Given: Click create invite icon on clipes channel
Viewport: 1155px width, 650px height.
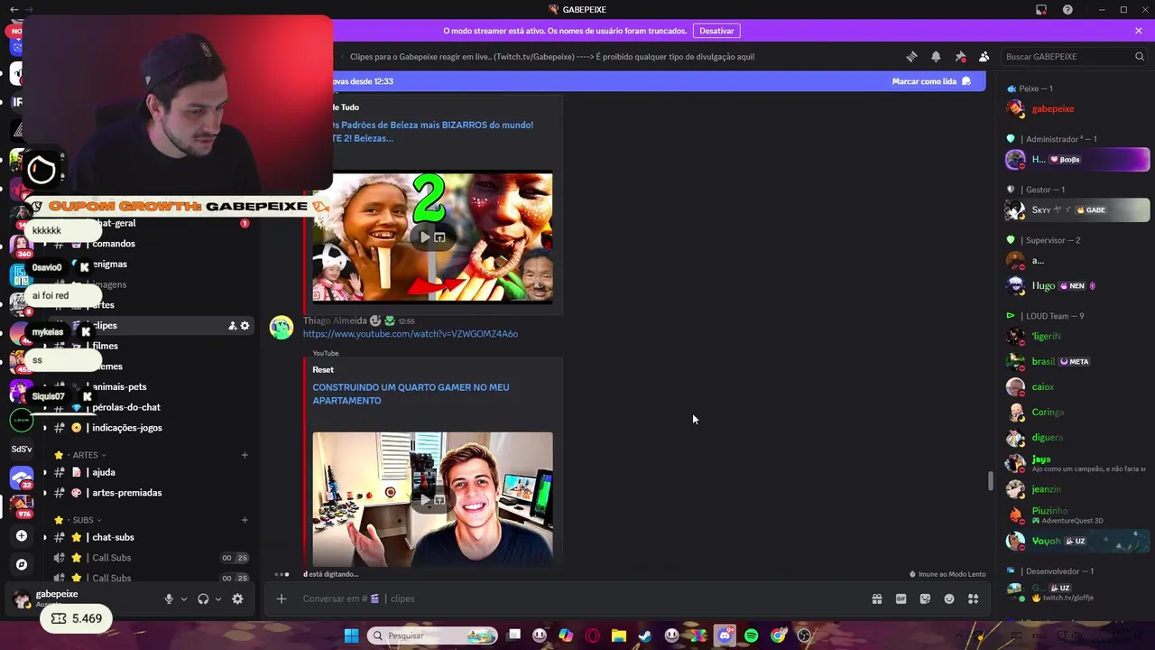Looking at the screenshot, I should click(232, 326).
